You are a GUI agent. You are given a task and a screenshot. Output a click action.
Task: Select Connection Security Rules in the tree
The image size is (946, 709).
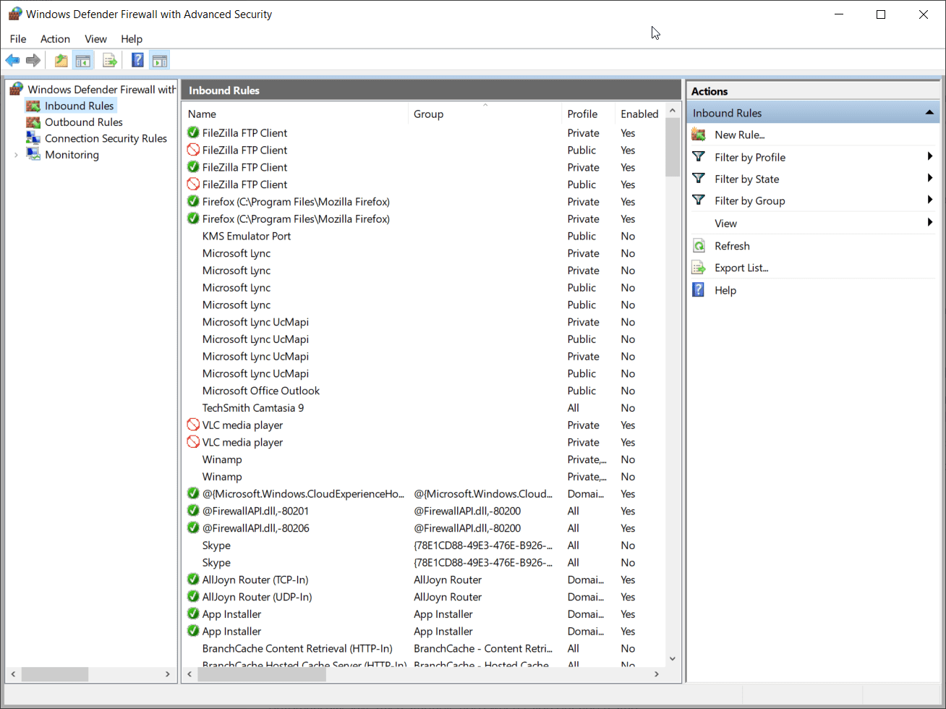(106, 138)
